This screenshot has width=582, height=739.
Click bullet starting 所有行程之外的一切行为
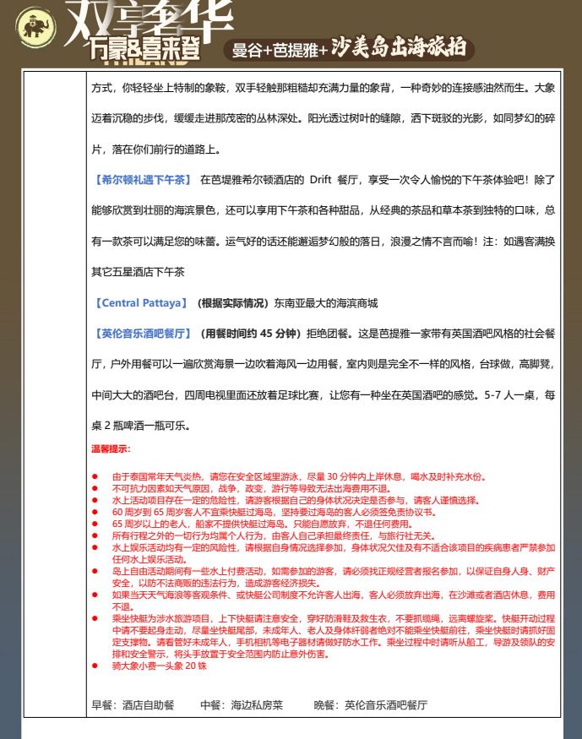275,535
